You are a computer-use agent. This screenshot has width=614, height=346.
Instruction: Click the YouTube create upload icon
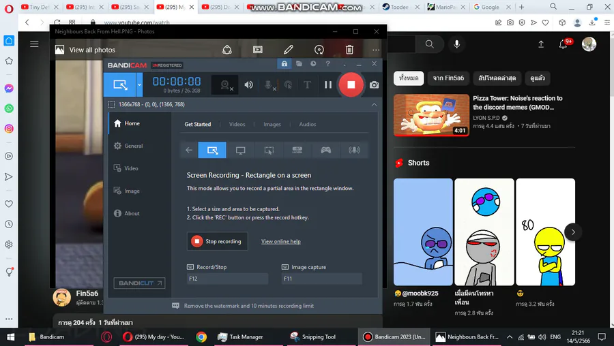pyautogui.click(x=541, y=44)
